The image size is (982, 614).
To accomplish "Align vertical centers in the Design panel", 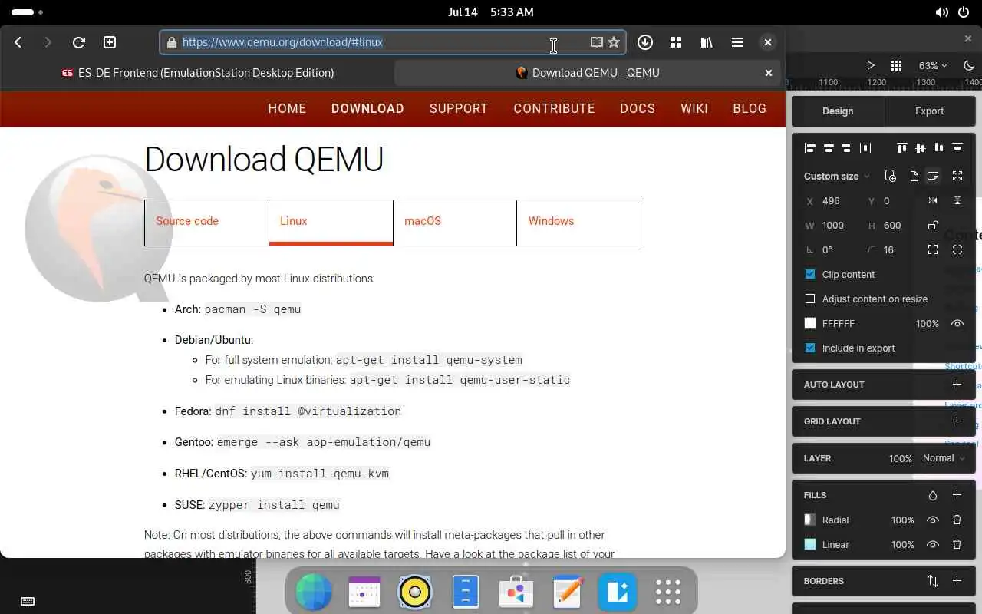I will click(921, 148).
